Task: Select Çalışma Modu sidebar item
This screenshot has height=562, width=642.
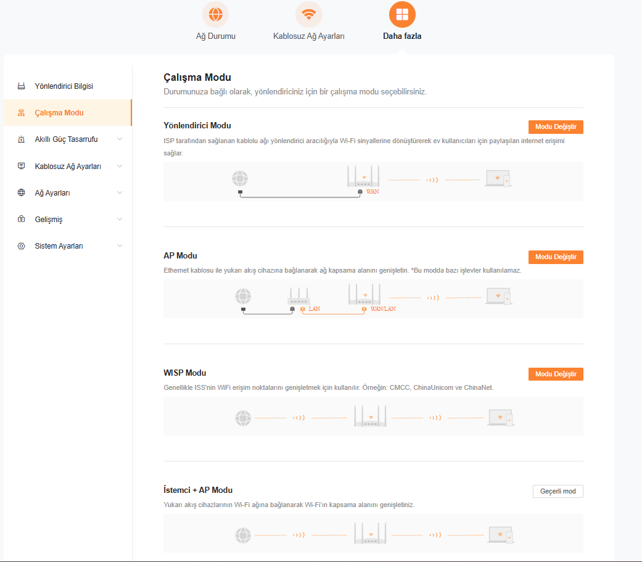Action: tap(68, 113)
